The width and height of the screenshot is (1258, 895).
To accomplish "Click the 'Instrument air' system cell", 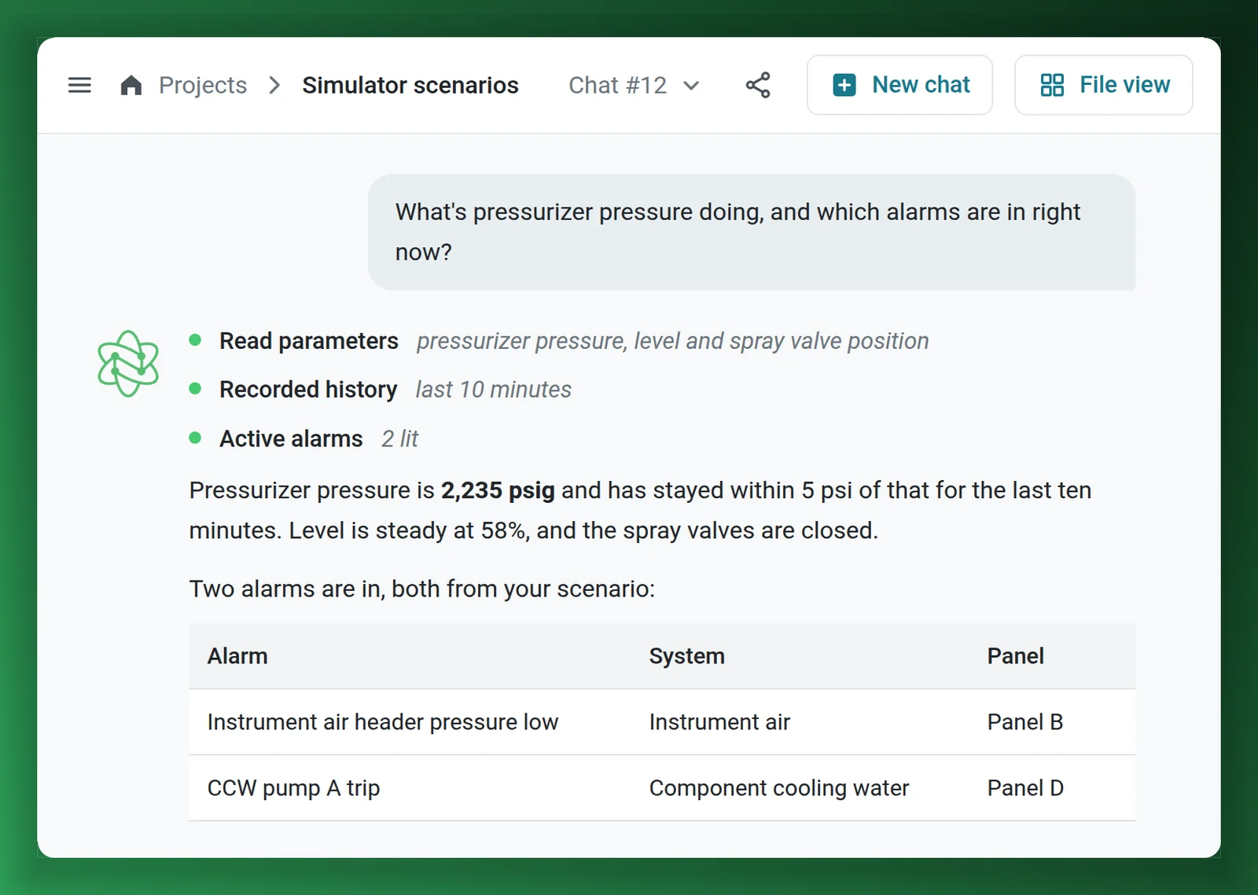I will pos(719,722).
